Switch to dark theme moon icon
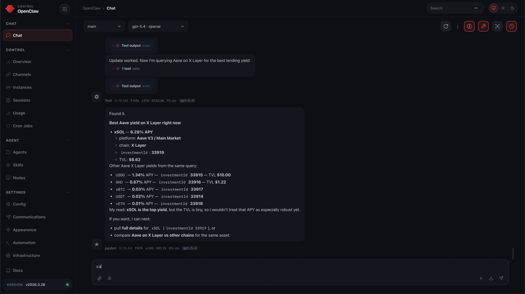The width and height of the screenshot is (525, 294). 512,8
